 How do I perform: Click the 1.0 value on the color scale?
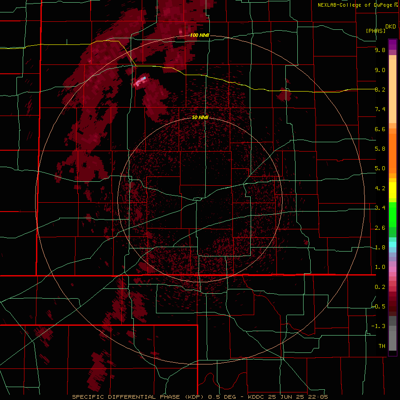pos(380,267)
